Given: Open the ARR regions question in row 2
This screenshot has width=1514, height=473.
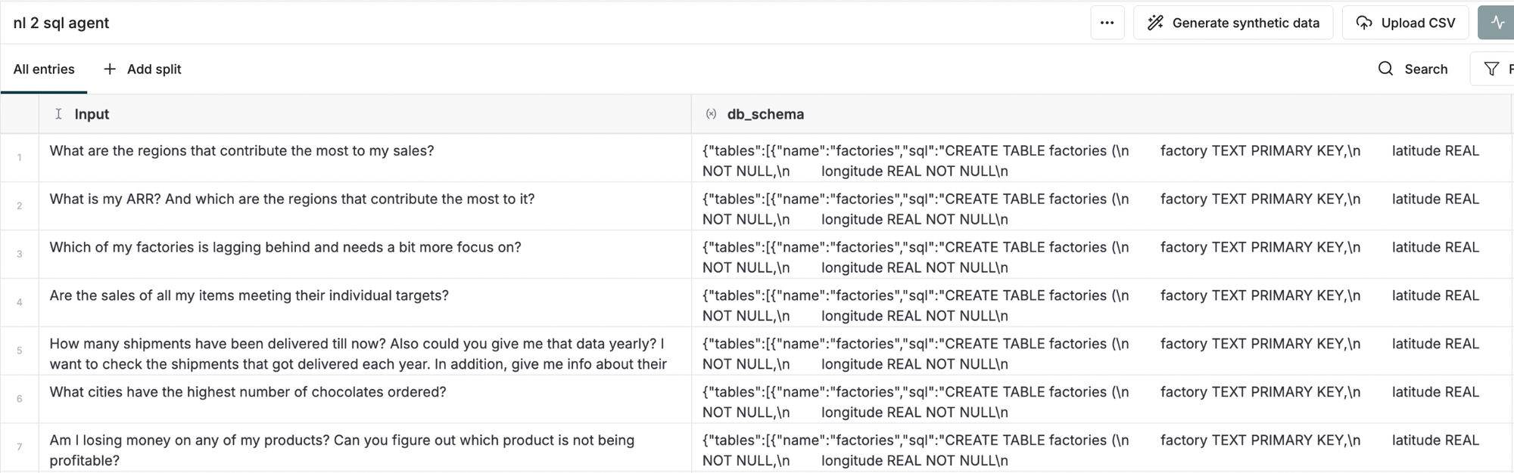Looking at the screenshot, I should coord(292,199).
